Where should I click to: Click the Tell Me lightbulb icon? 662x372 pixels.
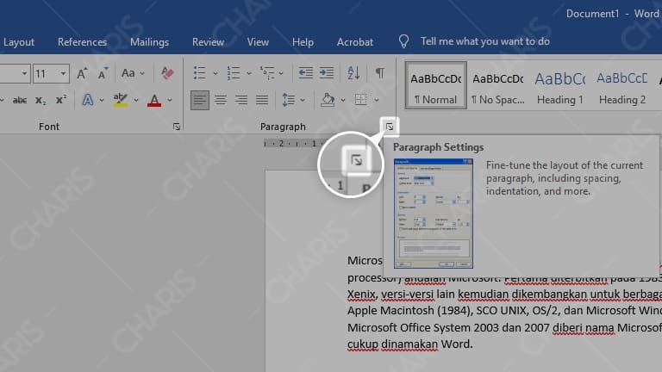click(403, 41)
